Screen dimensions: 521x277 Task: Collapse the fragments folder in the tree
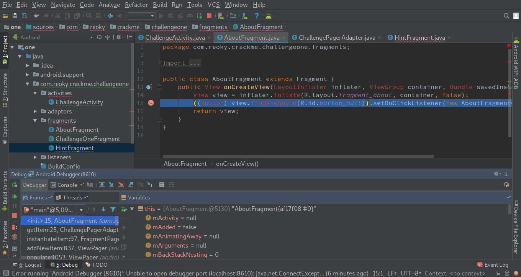[x=35, y=121]
